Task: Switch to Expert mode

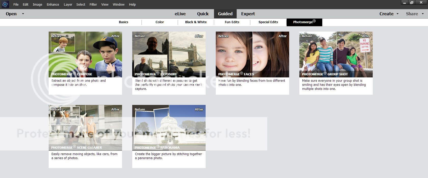Action: 248,14
